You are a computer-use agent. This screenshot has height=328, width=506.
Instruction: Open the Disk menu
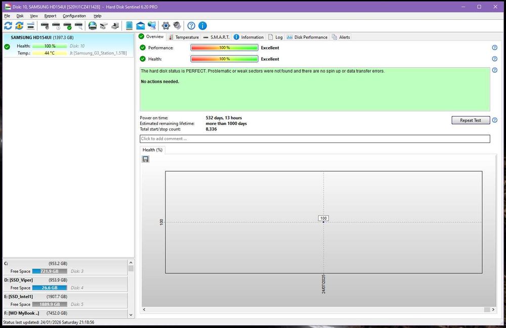(x=20, y=16)
